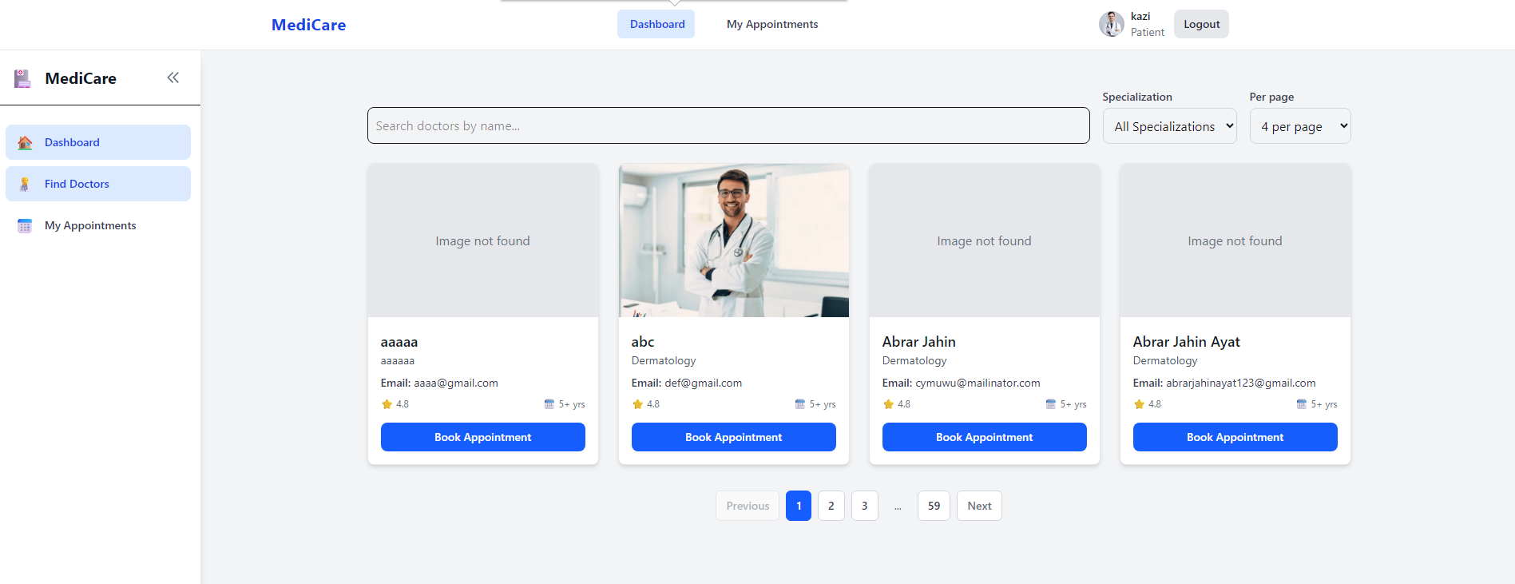1515x584 pixels.
Task: Click the doctor name "Abrar Jahin Ayat"
Action: (1186, 342)
